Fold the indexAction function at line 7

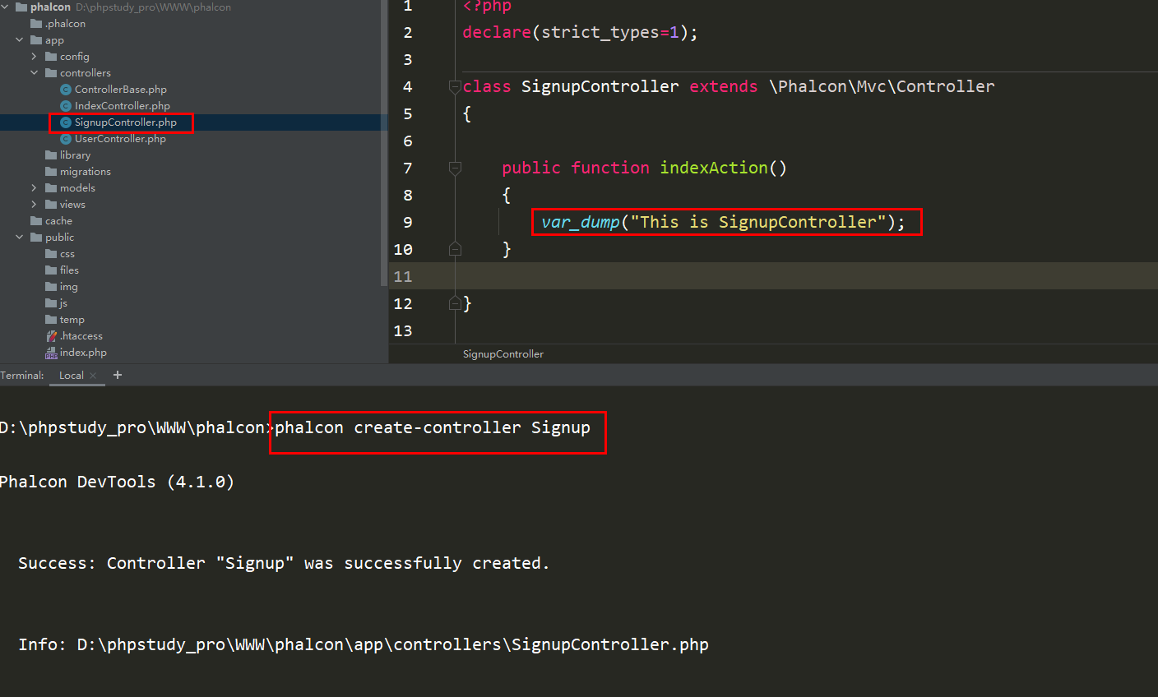click(x=455, y=168)
